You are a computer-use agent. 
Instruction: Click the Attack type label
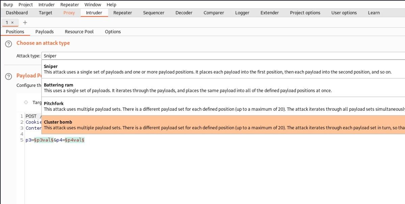(28, 56)
